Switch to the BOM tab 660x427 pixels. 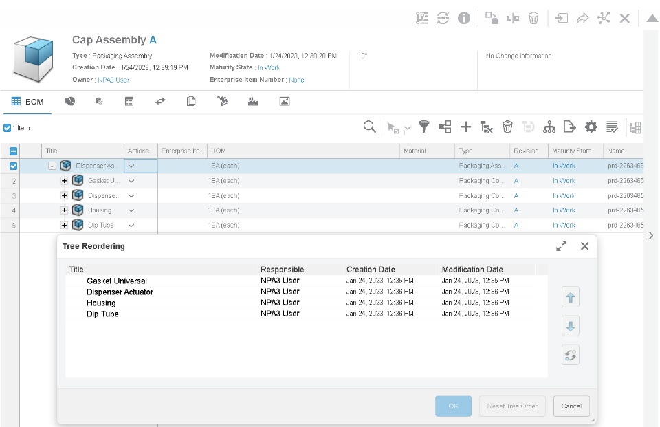point(27,102)
